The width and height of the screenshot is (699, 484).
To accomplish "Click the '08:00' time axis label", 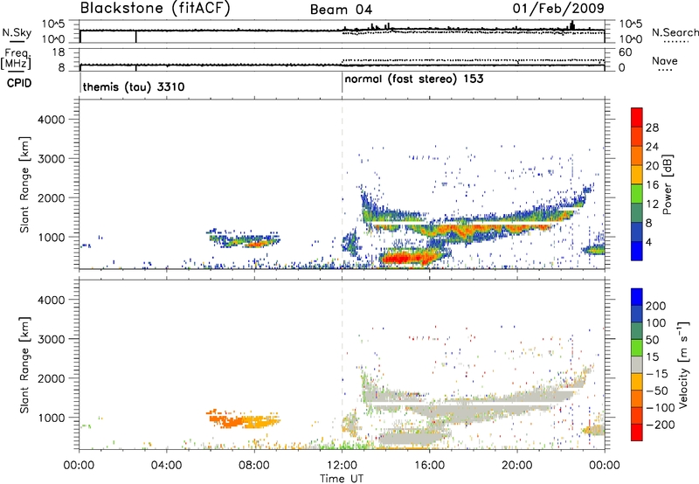I will point(254,465).
